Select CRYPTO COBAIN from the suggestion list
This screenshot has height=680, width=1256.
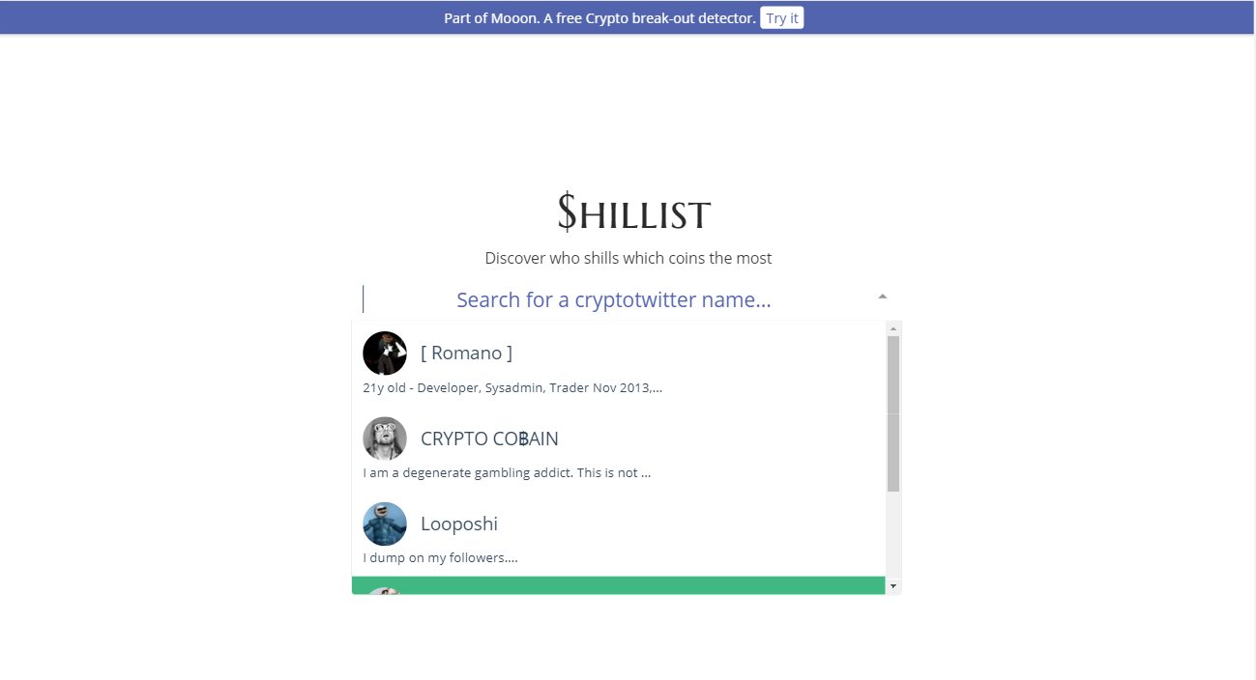pos(489,438)
